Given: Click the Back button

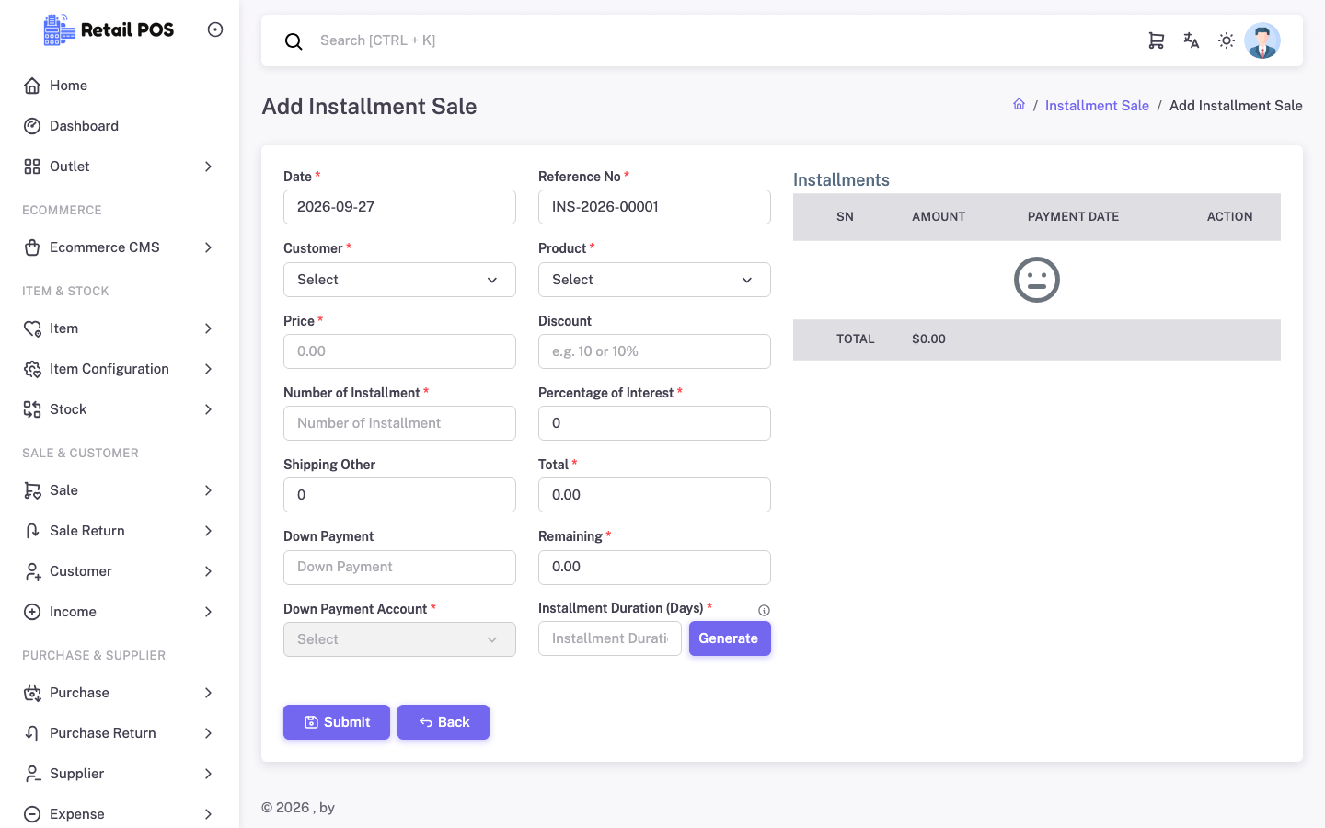Looking at the screenshot, I should click(x=444, y=722).
